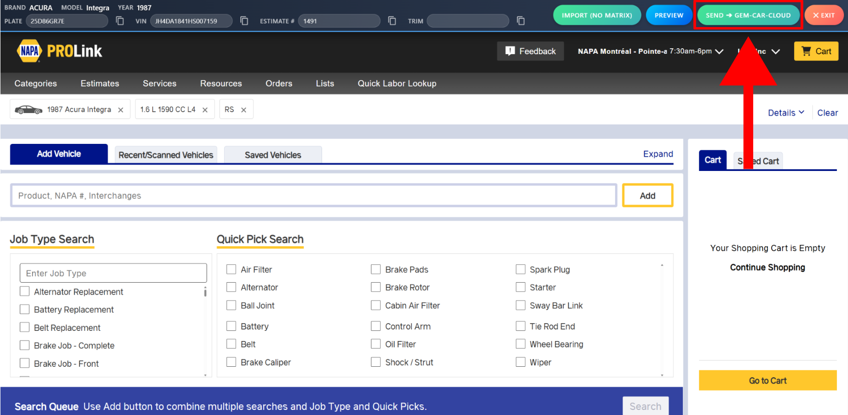The height and width of the screenshot is (415, 848).
Task: Mark the Starter checkbox
Action: (x=520, y=287)
